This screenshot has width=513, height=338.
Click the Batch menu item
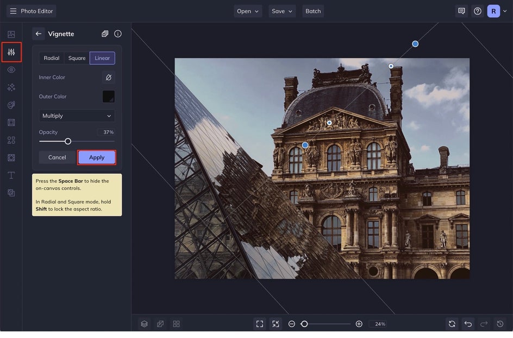point(313,11)
